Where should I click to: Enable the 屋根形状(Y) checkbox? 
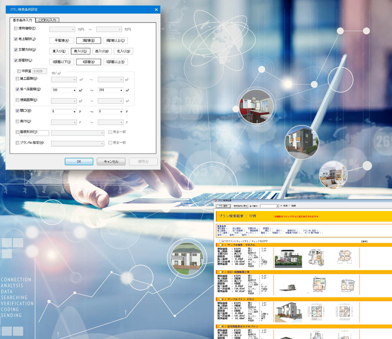point(17,132)
